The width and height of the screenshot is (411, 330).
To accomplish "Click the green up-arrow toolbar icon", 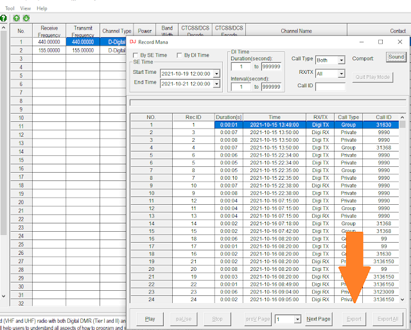I will (16, 18).
